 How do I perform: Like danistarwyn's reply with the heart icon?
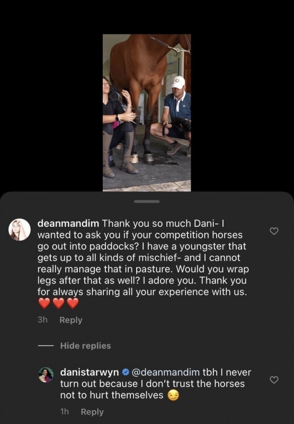(x=274, y=380)
